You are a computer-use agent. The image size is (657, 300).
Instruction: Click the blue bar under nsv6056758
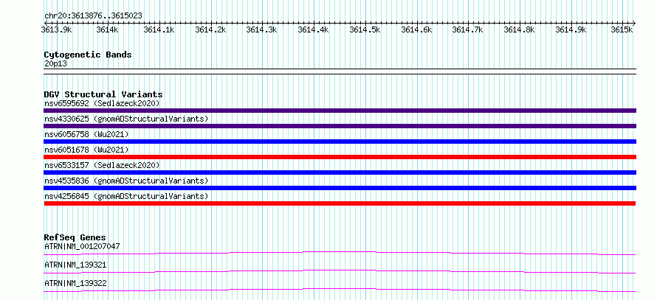click(340, 142)
